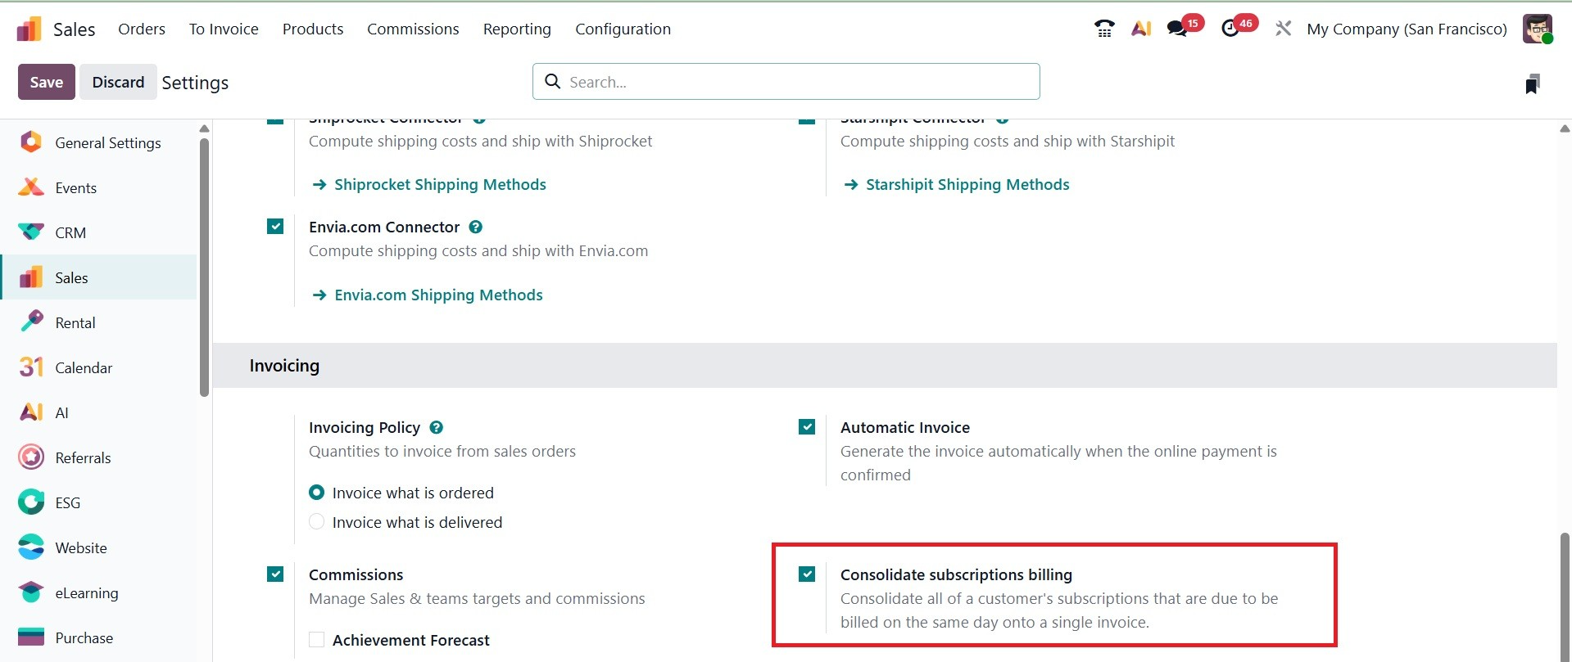This screenshot has height=662, width=1572.
Task: Disable Consolidate subscriptions billing checkbox
Action: 807,574
